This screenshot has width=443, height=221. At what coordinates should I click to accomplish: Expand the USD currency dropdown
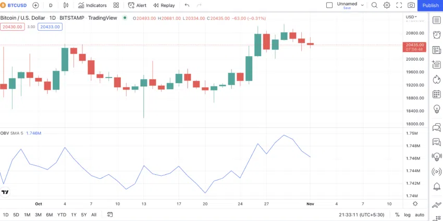(411, 17)
